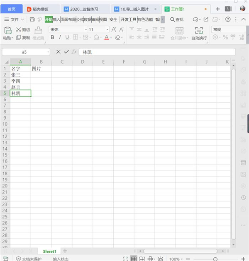Click the 查找 search button
This screenshot has width=249, height=261.
coord(177,19)
